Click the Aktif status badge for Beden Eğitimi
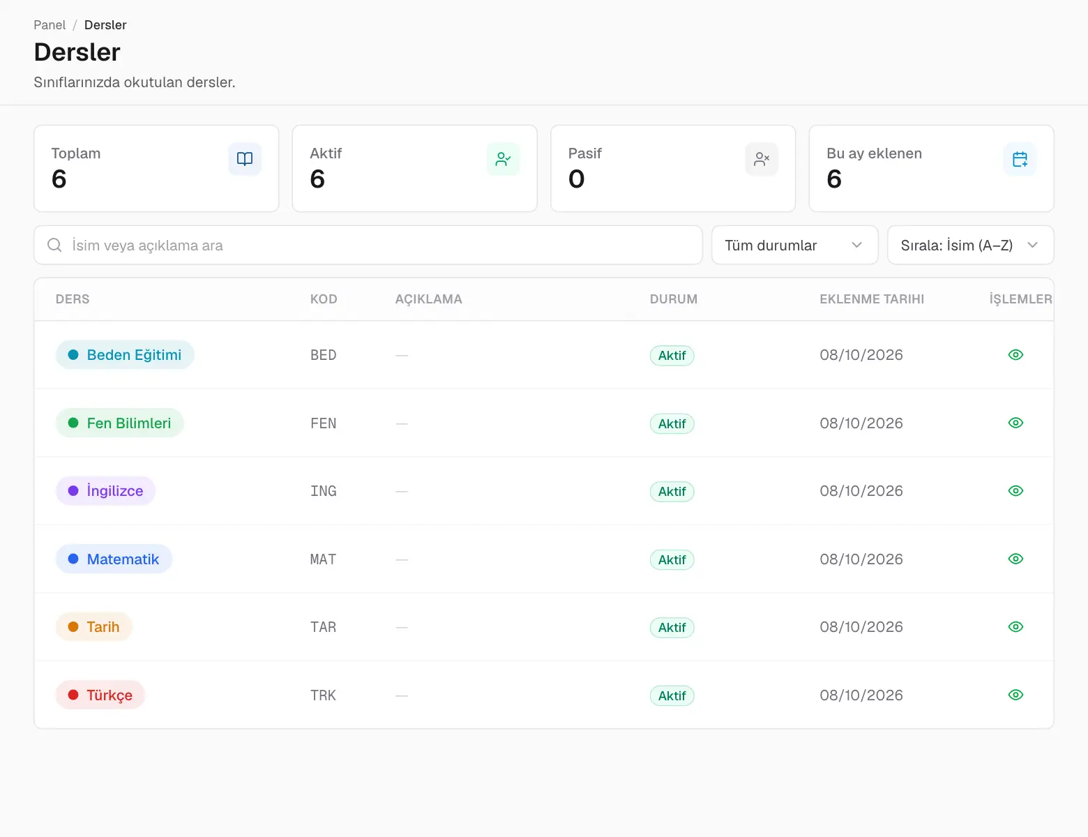The width and height of the screenshot is (1088, 837). (x=672, y=356)
